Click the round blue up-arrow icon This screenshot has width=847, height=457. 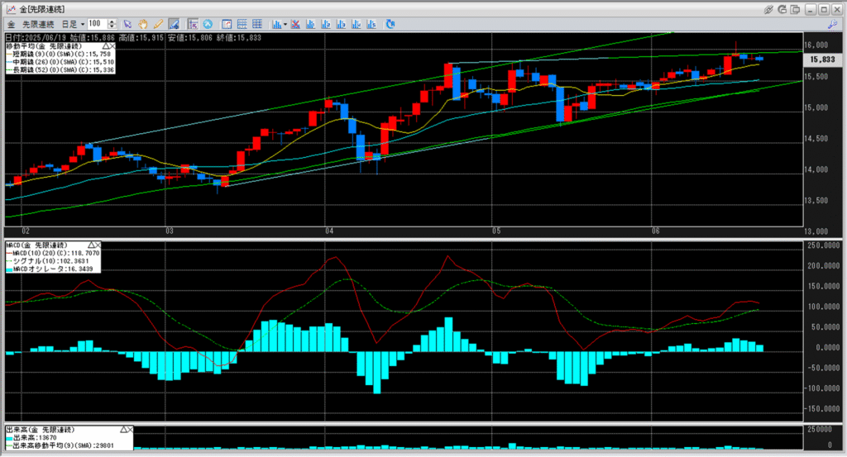pyautogui.click(x=208, y=24)
